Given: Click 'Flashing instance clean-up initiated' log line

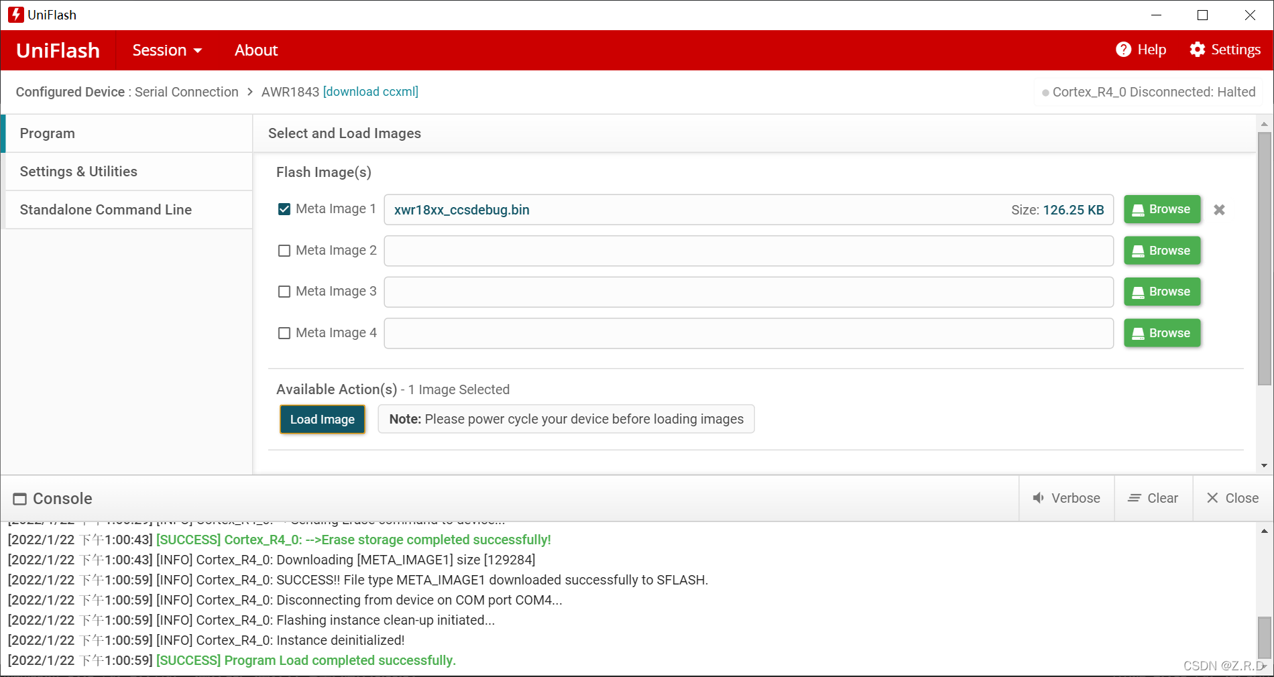Looking at the screenshot, I should (x=251, y=620).
